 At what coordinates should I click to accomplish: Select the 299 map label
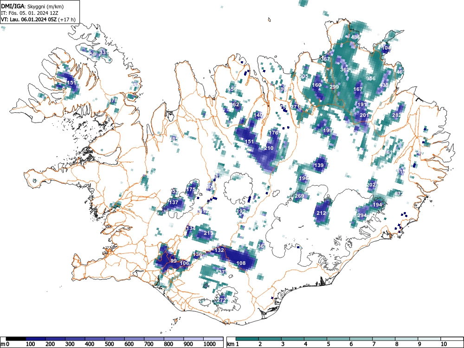click(334, 87)
